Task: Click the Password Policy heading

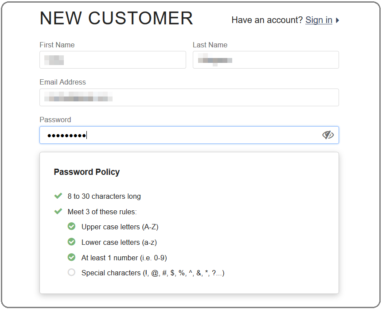Action: coord(87,172)
